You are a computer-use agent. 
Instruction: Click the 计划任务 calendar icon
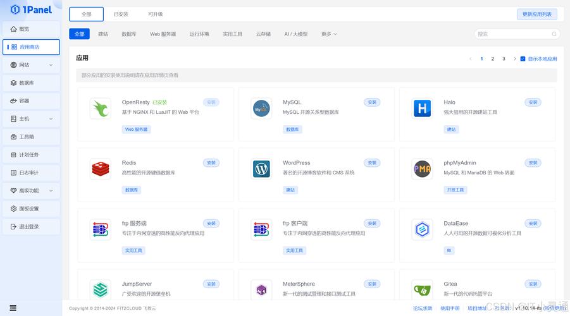pos(13,155)
